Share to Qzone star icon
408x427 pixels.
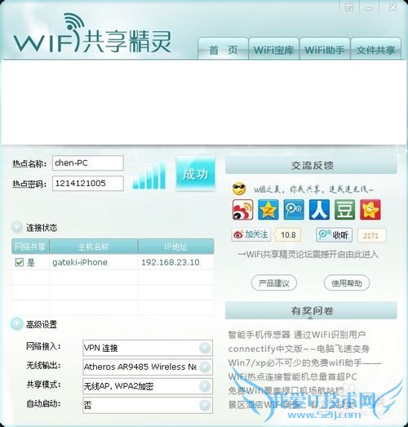point(268,209)
